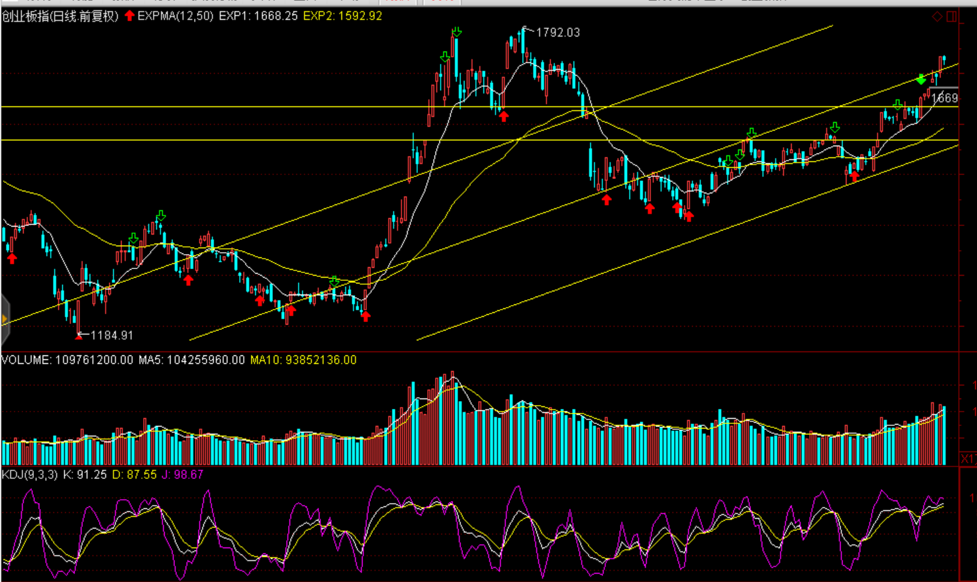Open the KDJ(9,3,3) indicator label

click(29, 475)
